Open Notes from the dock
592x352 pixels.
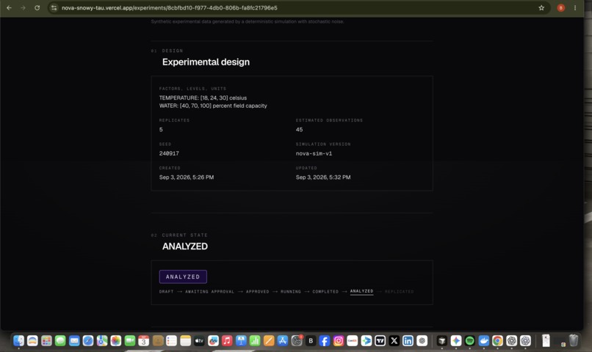point(185,341)
